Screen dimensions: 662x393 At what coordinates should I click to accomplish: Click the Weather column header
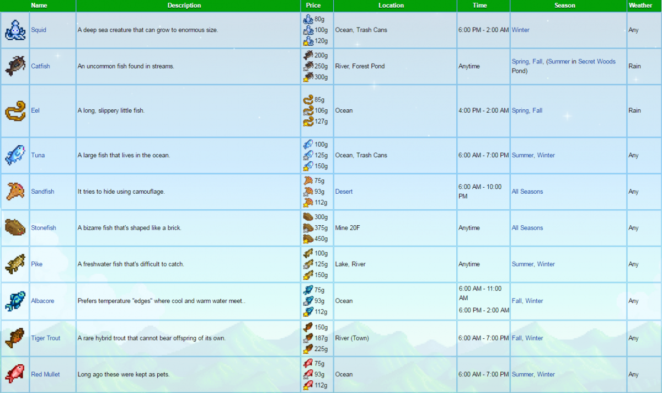[640, 6]
